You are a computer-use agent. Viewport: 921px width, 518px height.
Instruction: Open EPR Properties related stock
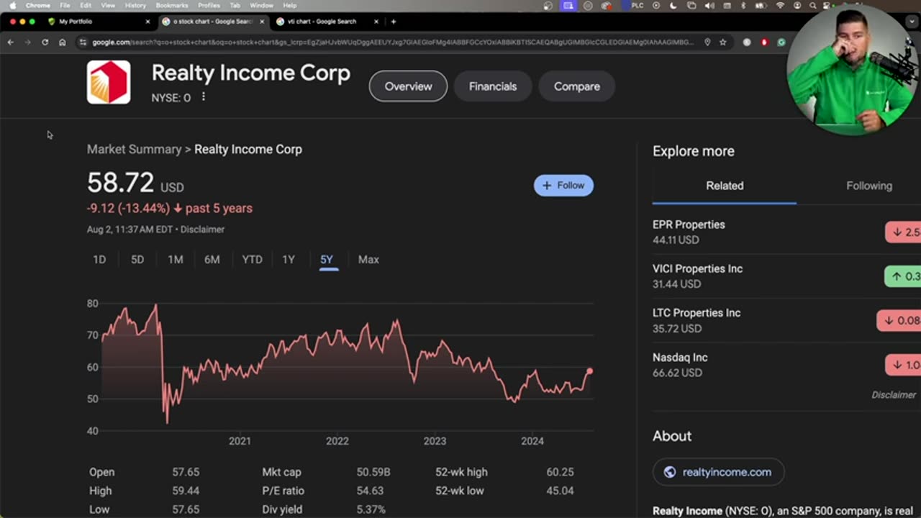pyautogui.click(x=689, y=224)
